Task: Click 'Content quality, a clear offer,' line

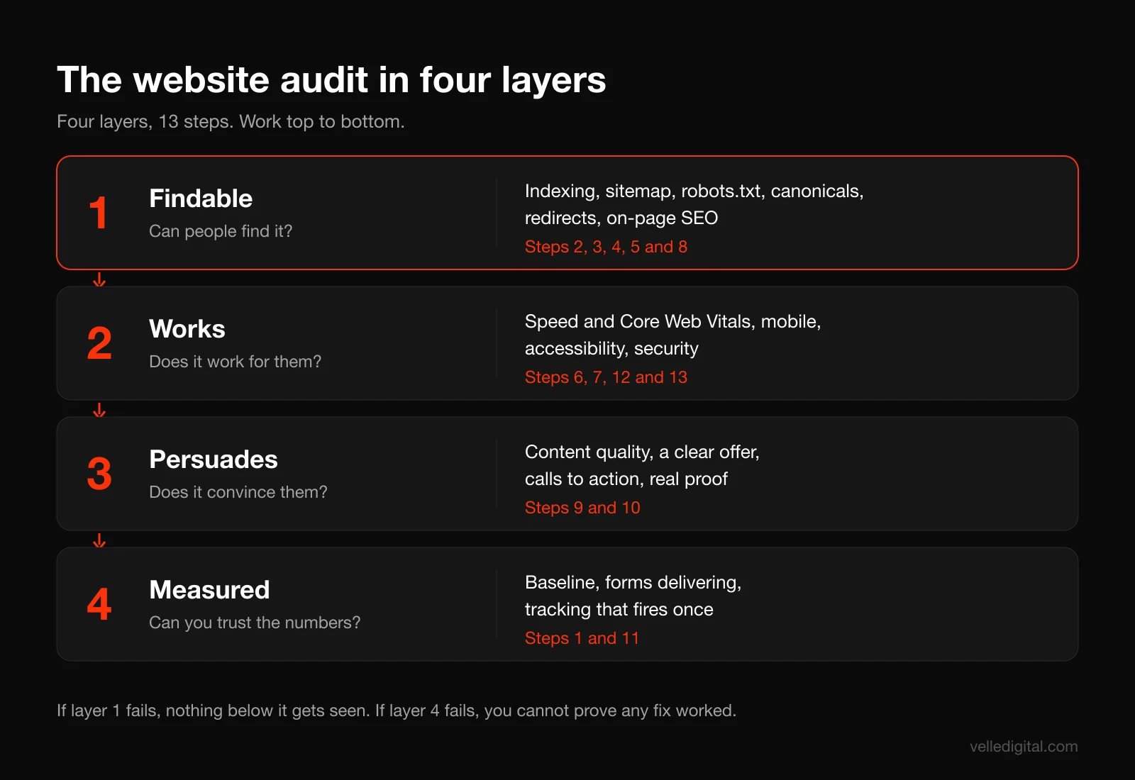Action: tap(642, 452)
